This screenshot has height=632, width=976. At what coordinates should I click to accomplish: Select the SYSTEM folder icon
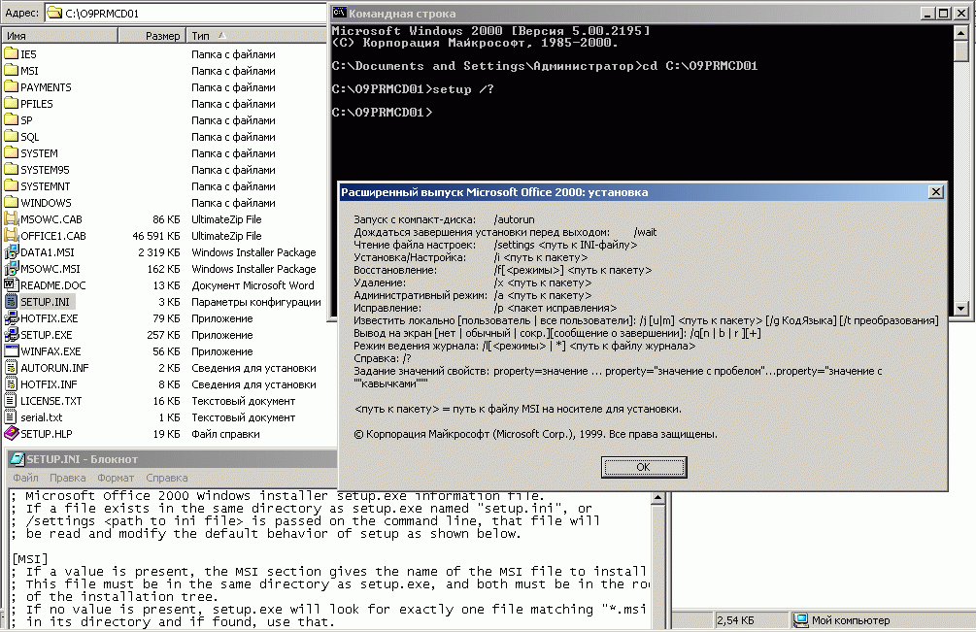[x=12, y=152]
